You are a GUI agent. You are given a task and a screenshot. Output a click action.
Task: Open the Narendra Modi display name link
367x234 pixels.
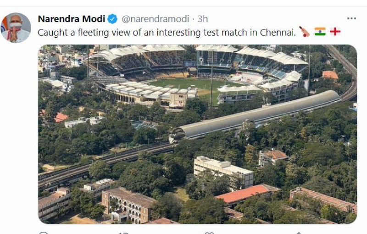[71, 19]
